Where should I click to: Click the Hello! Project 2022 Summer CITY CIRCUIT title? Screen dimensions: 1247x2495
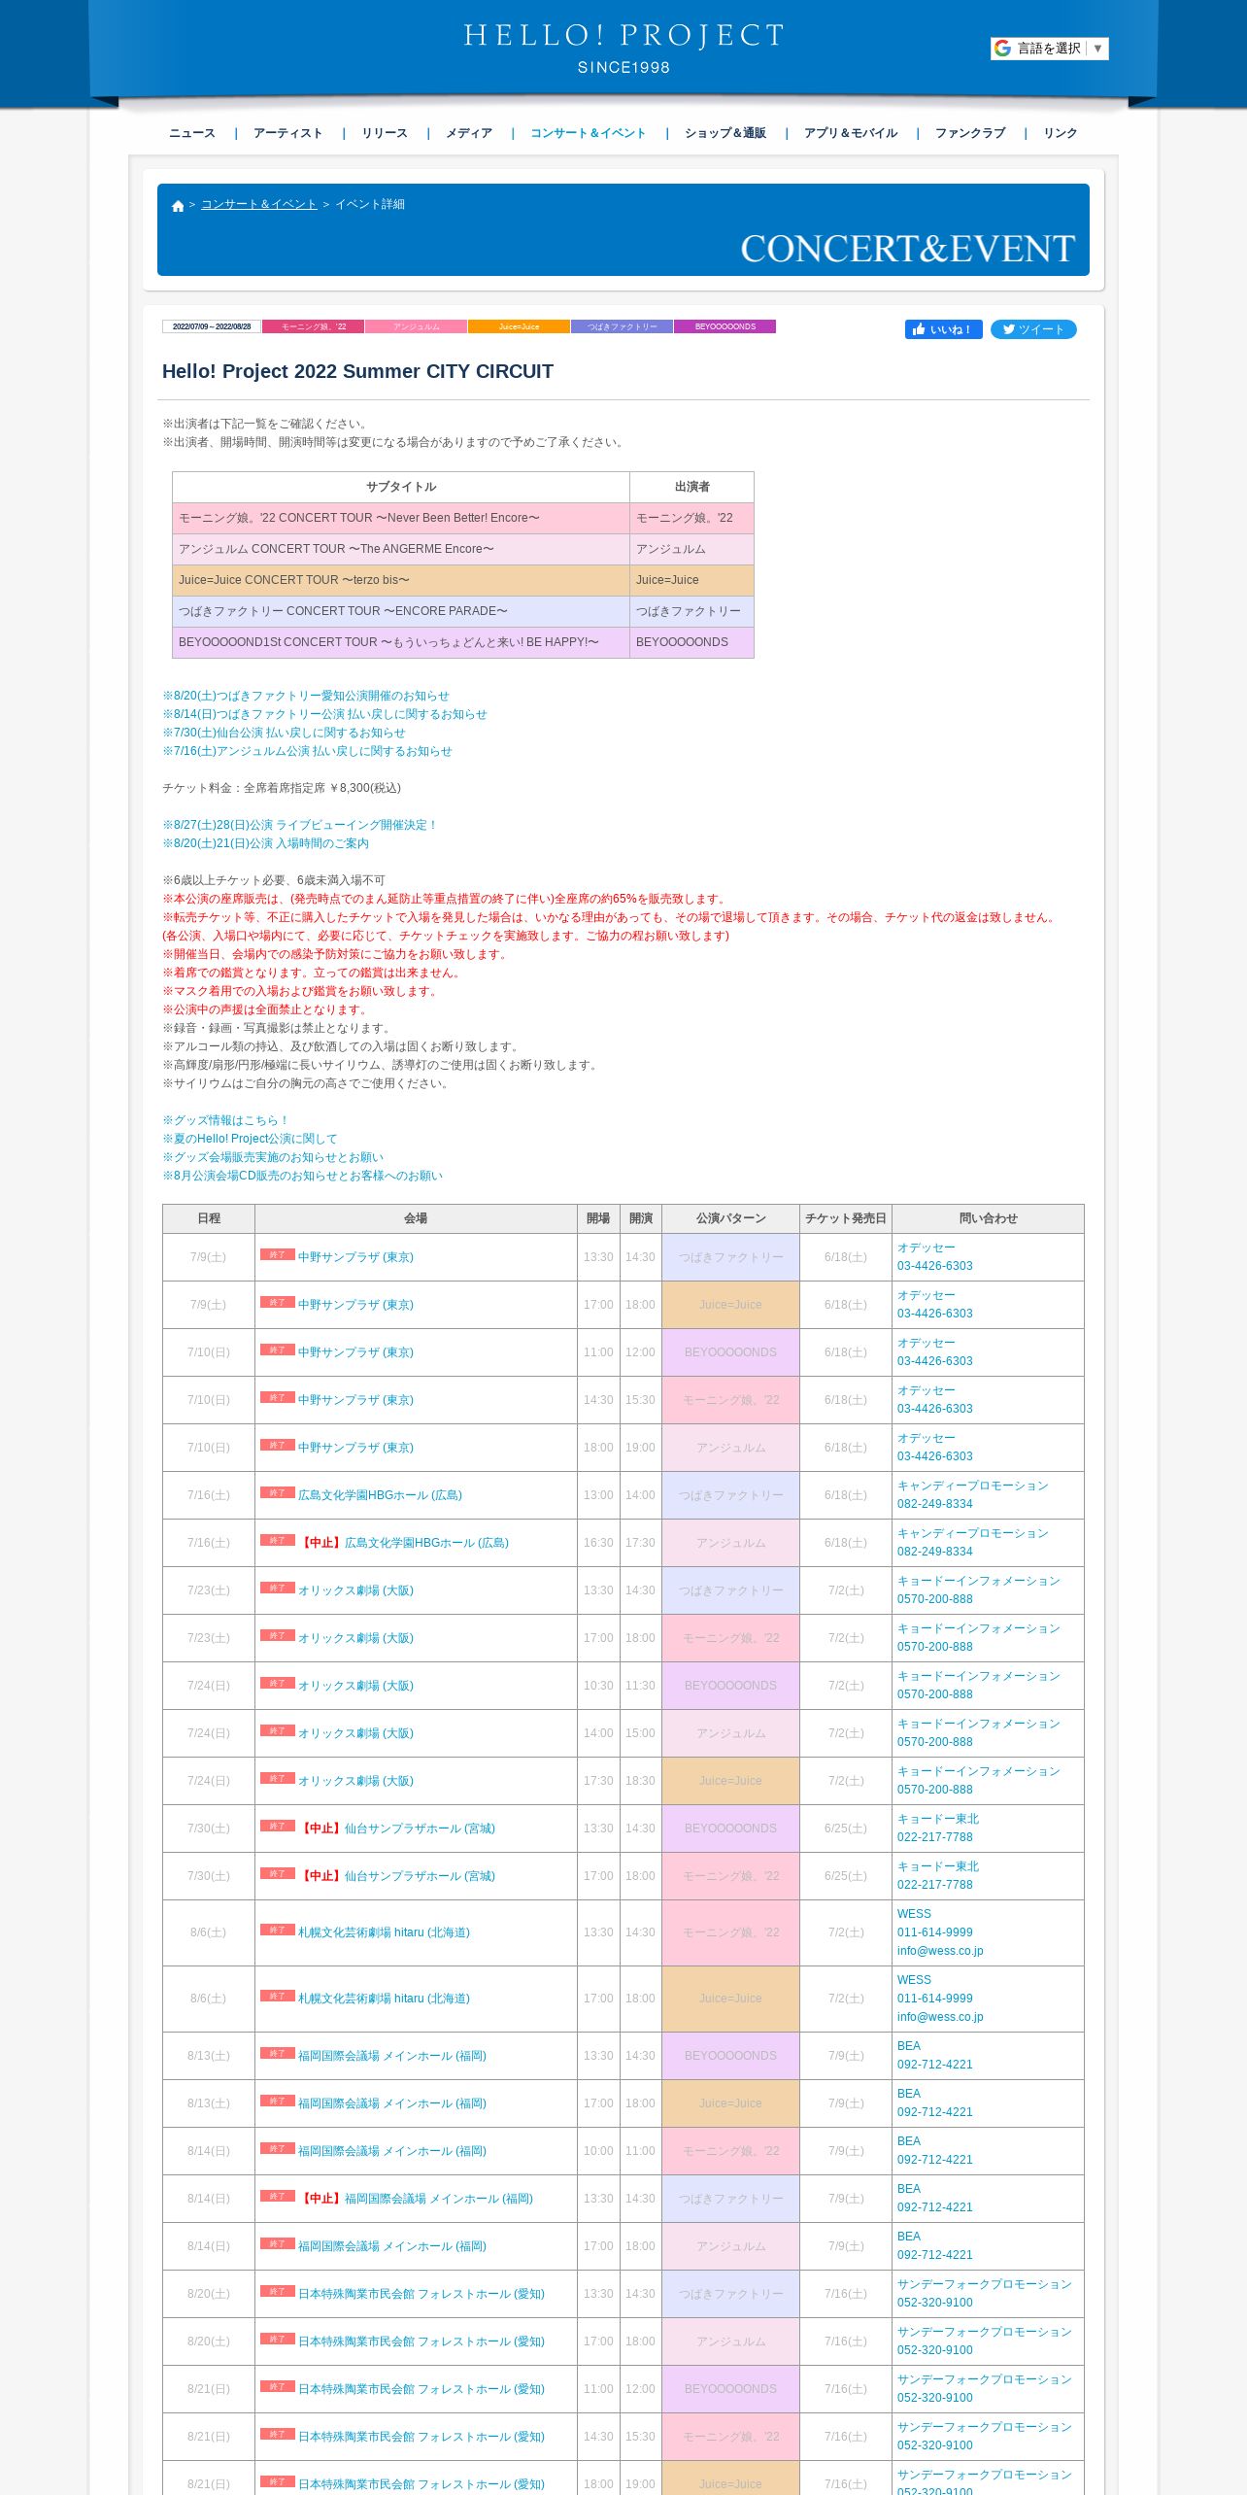[357, 371]
